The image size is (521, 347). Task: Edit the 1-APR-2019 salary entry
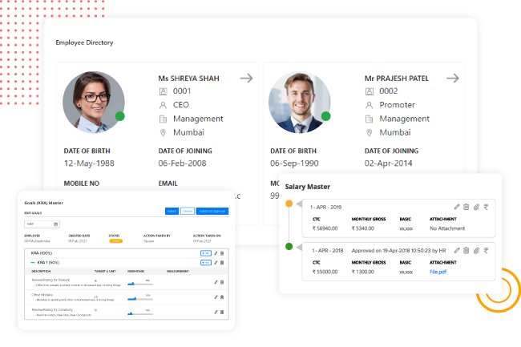[456, 207]
